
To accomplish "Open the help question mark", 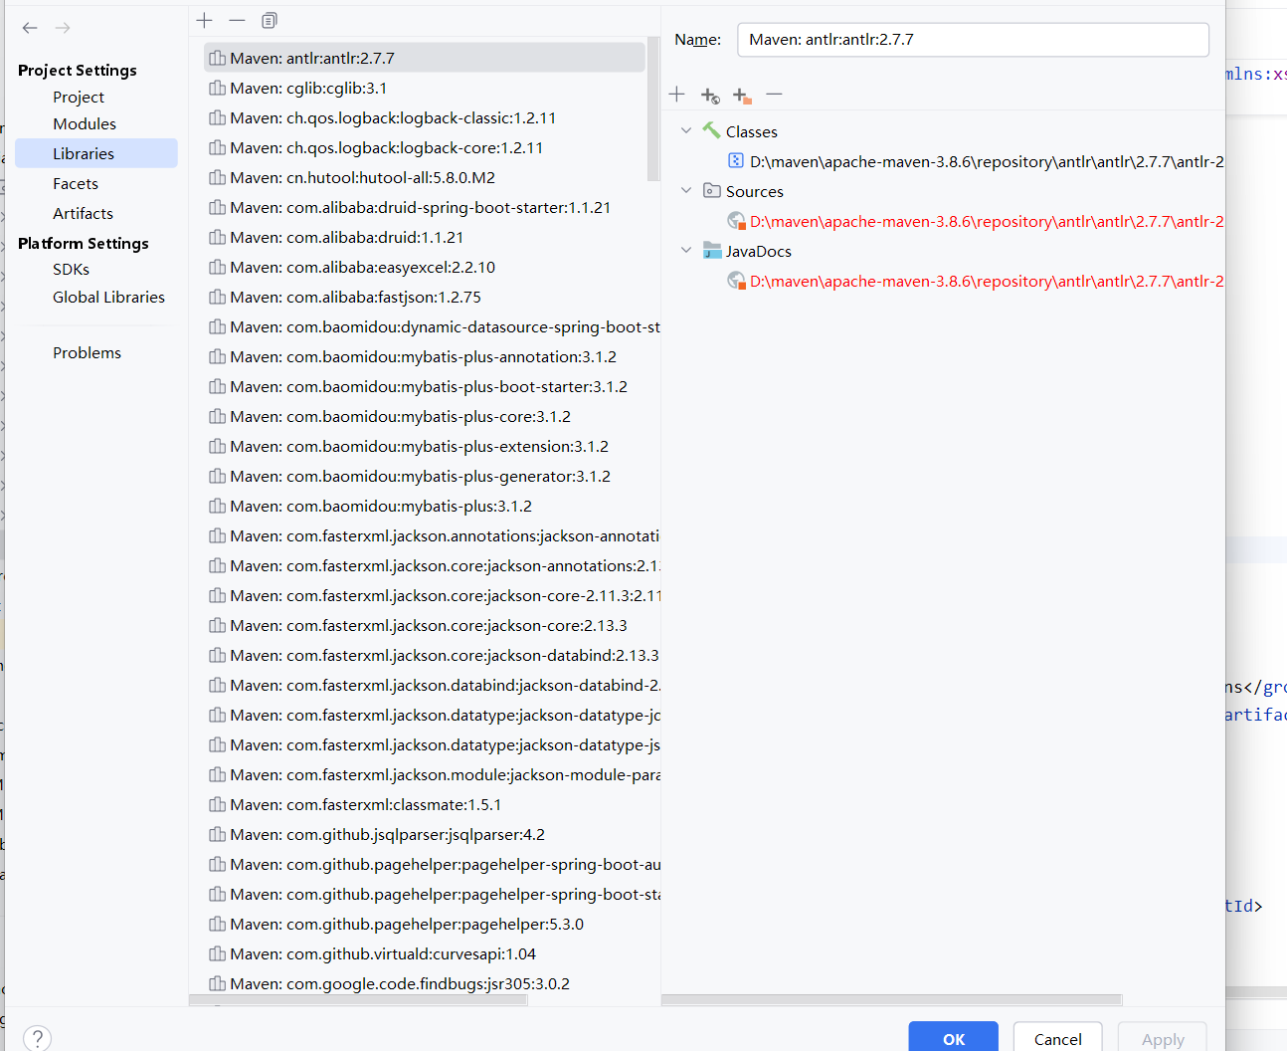I will [37, 1038].
